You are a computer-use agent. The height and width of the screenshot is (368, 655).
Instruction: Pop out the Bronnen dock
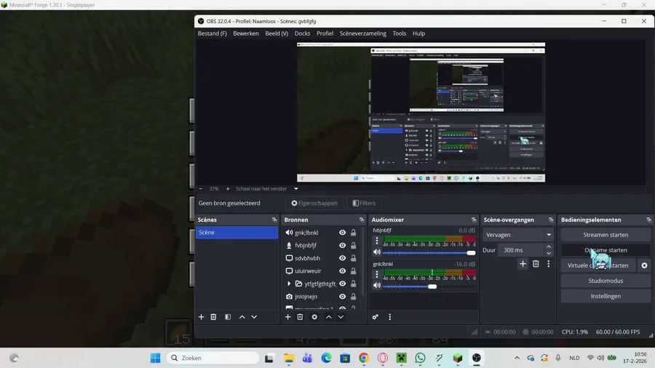pyautogui.click(x=362, y=220)
